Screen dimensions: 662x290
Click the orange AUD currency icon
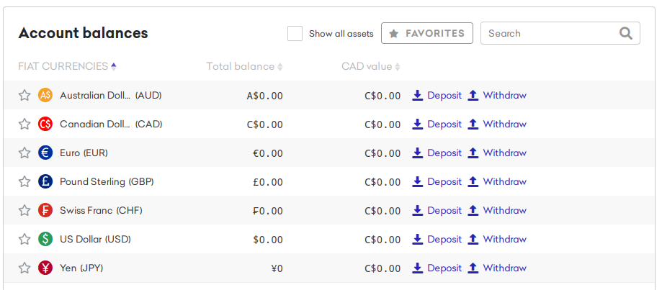[x=45, y=95]
